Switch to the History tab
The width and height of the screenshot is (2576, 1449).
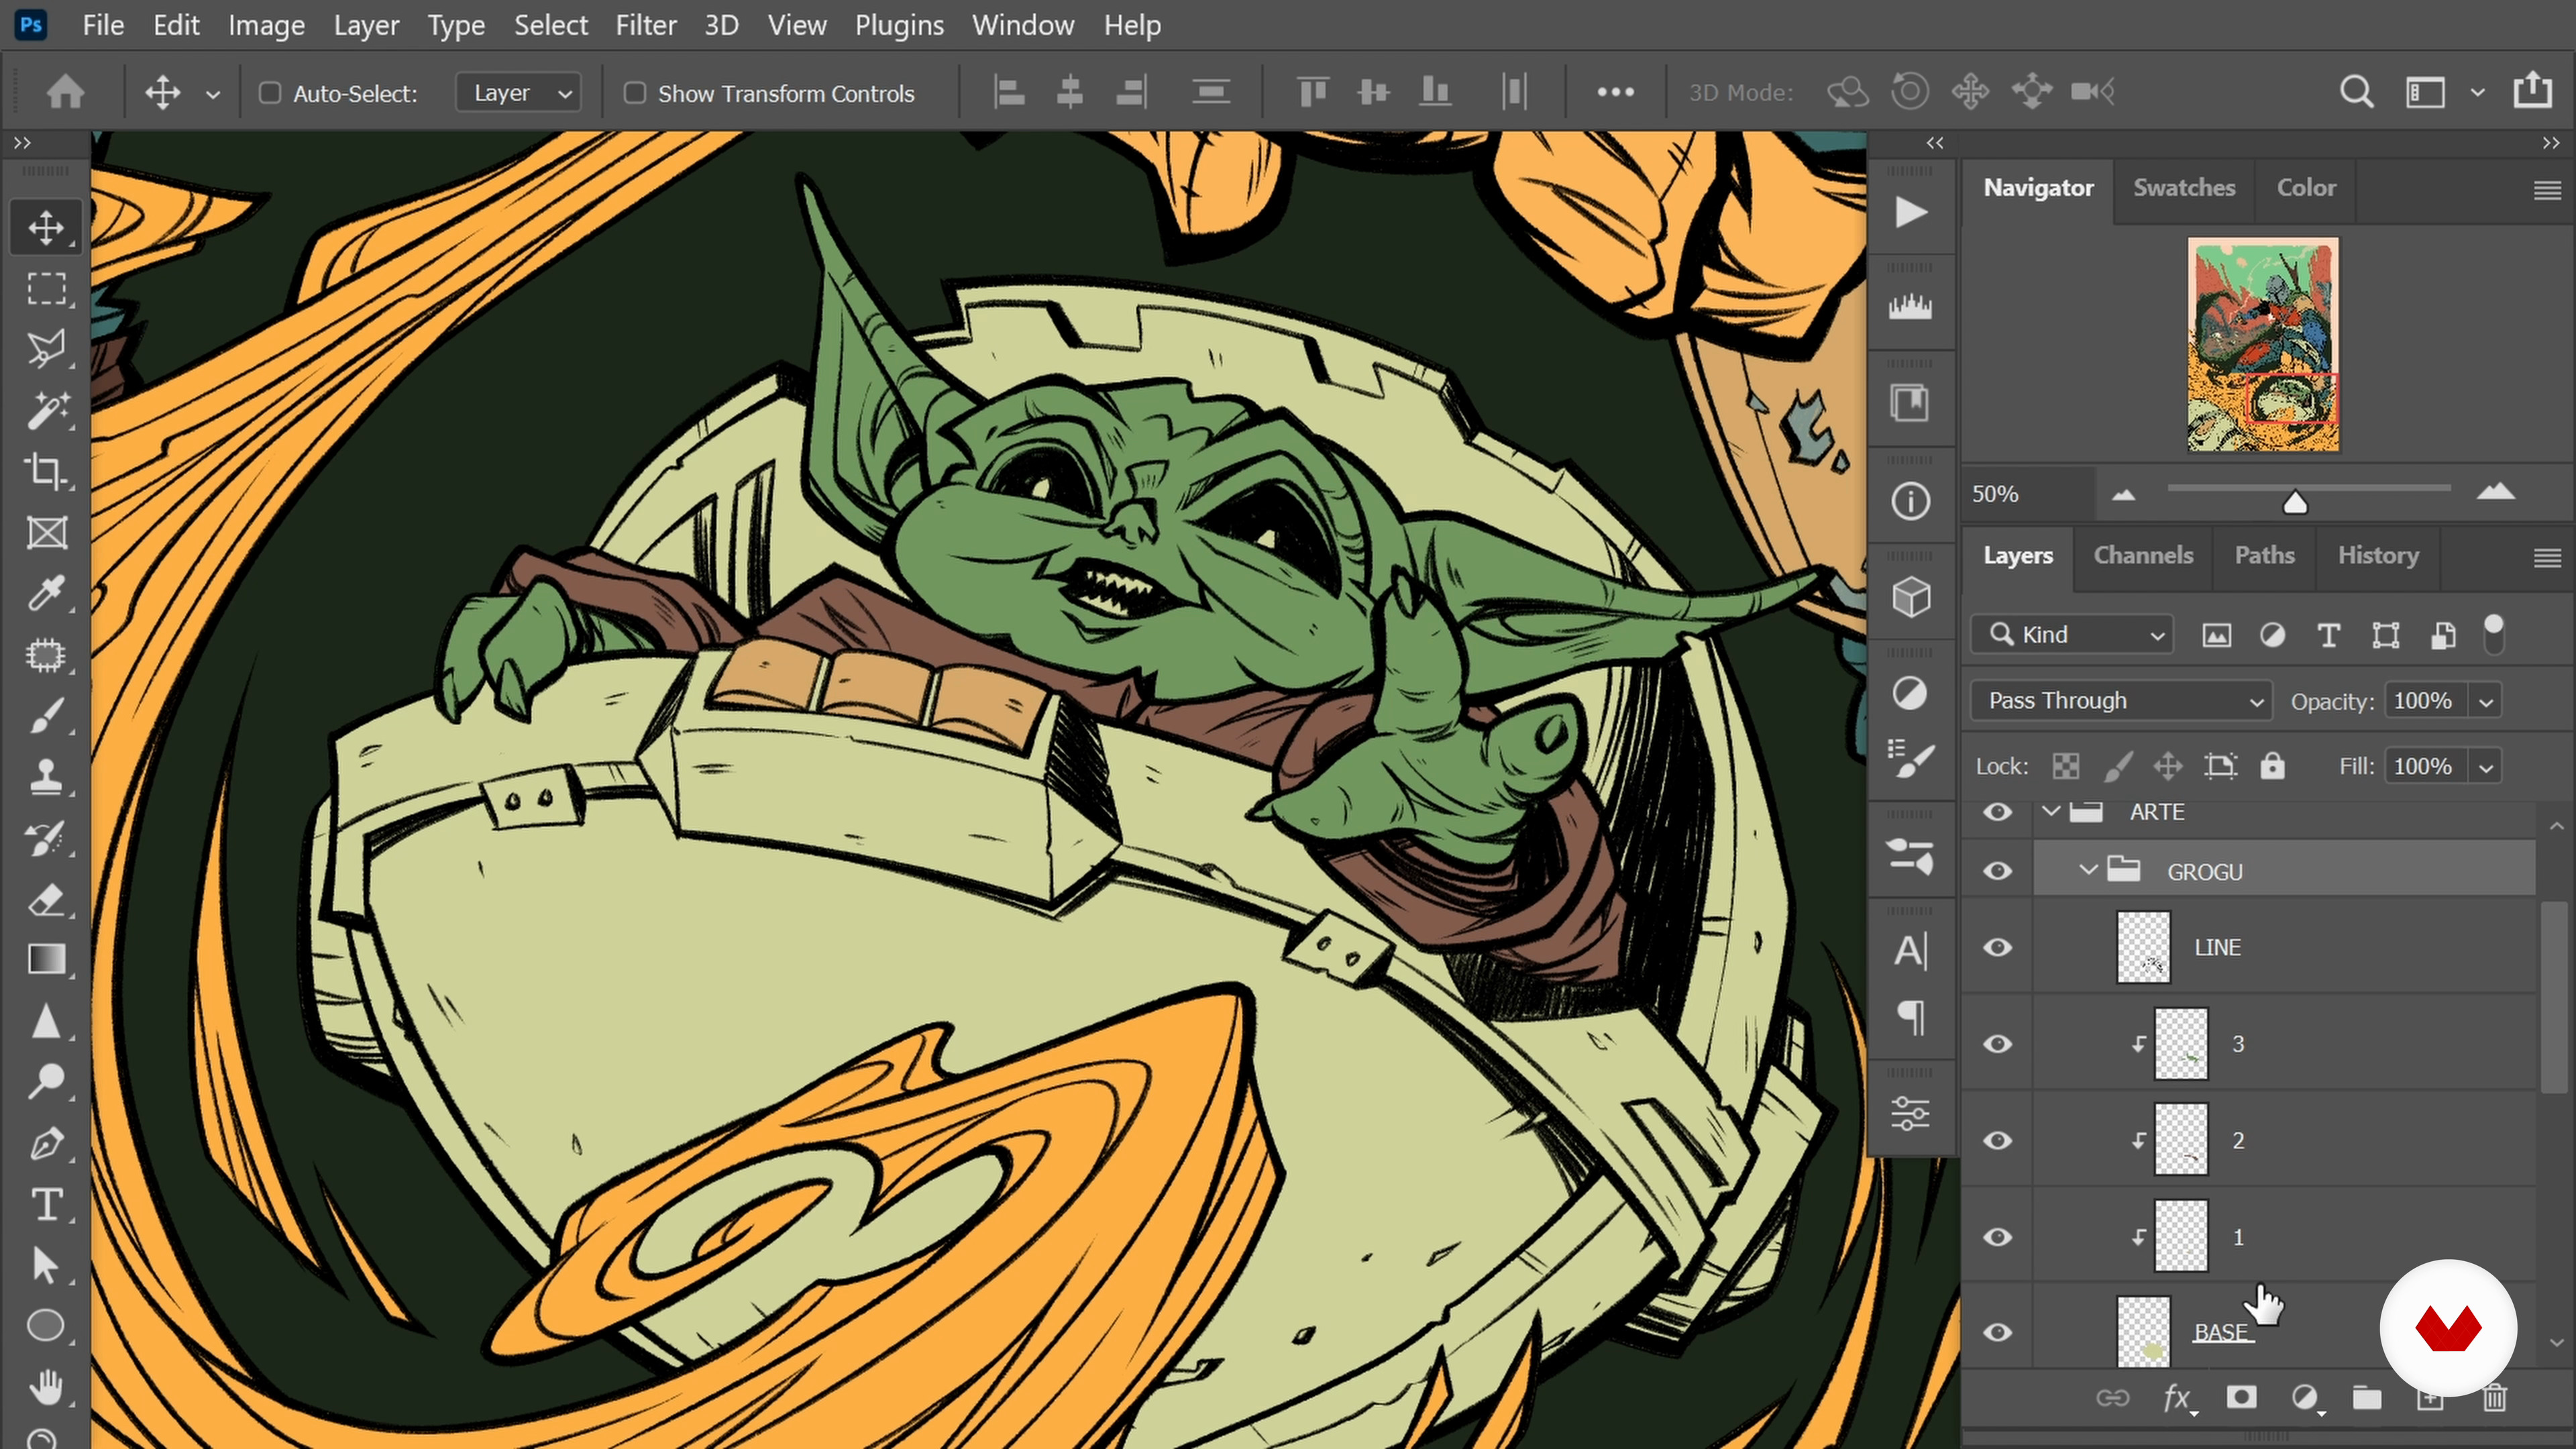pyautogui.click(x=2378, y=556)
